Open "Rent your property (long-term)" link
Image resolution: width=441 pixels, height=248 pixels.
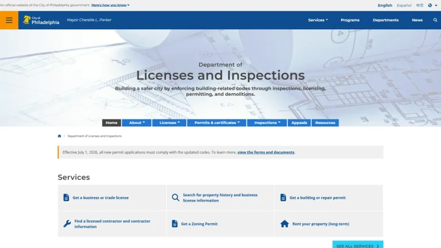(320, 224)
